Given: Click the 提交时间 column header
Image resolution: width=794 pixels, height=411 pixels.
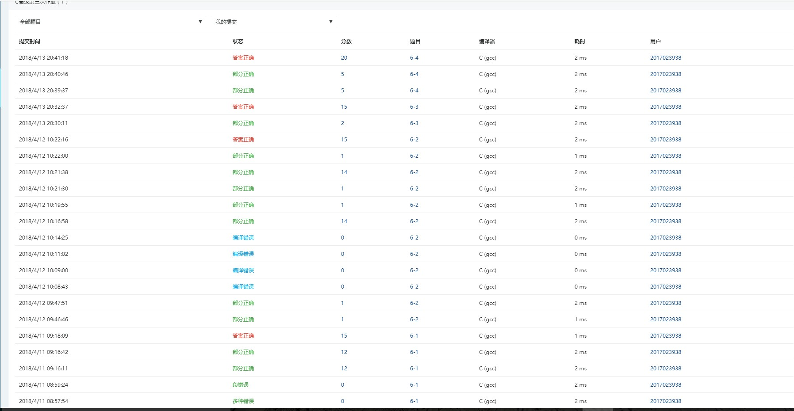Looking at the screenshot, I should click(30, 42).
